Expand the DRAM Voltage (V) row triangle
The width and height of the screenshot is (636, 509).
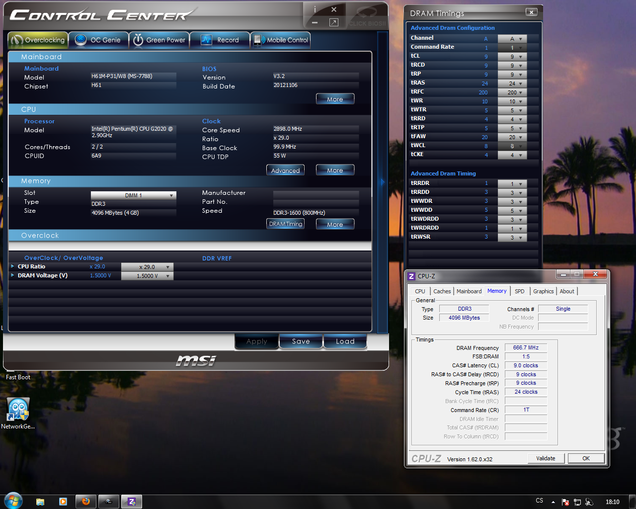12,275
